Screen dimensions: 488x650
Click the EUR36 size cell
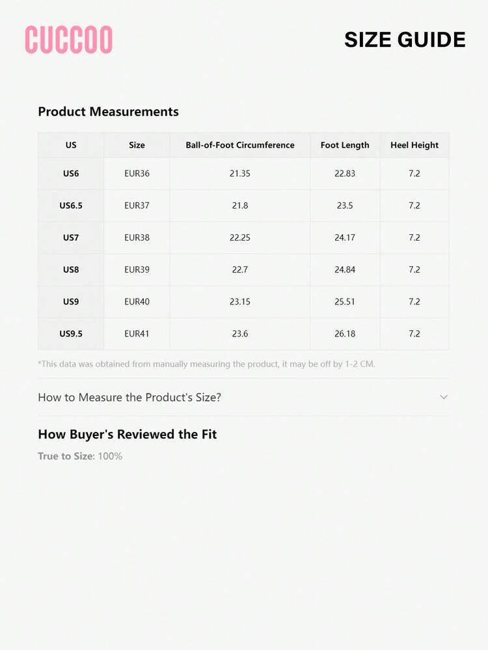pos(137,174)
